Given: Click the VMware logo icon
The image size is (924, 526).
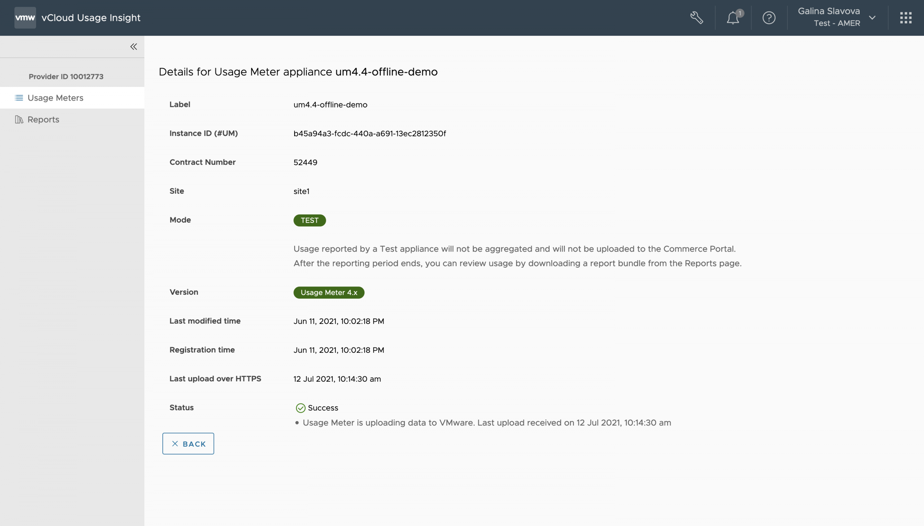Looking at the screenshot, I should point(25,18).
